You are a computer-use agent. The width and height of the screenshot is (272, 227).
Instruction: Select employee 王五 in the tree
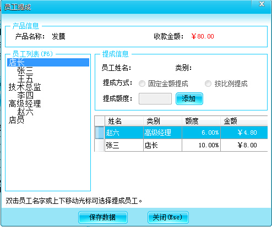point(25,79)
